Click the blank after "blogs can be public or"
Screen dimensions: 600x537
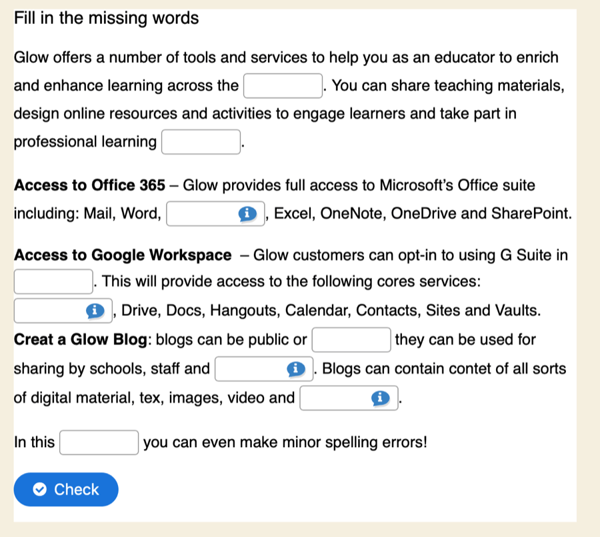tap(351, 340)
